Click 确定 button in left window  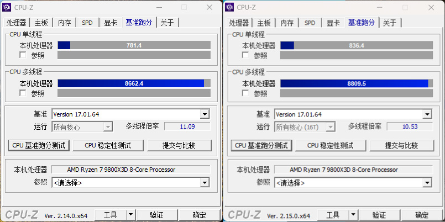click(x=200, y=215)
